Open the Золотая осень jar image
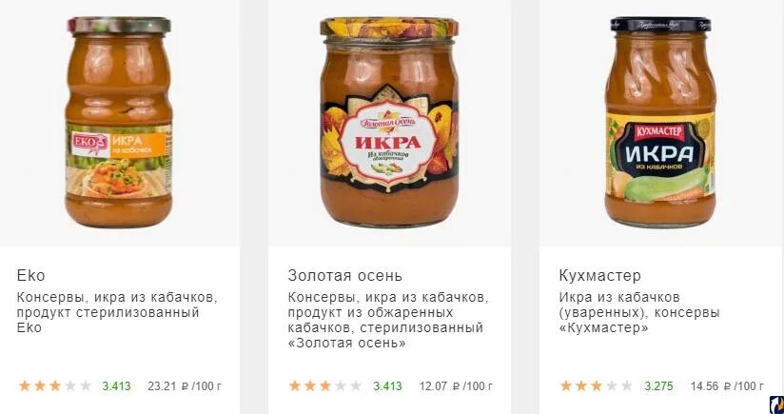Screen dimensions: 784x414 coord(389,122)
